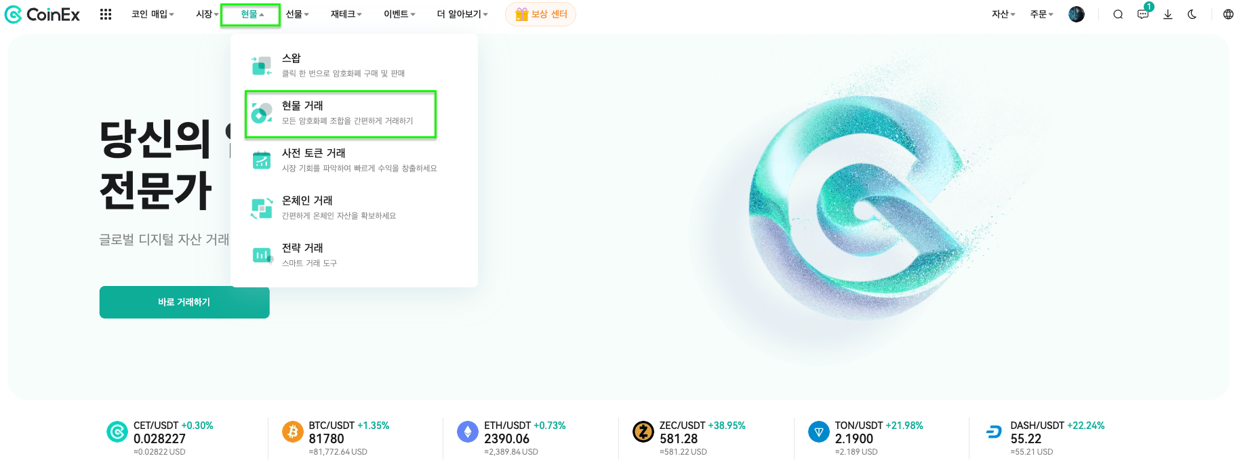Expand the 선물 dropdown menu

point(297,14)
